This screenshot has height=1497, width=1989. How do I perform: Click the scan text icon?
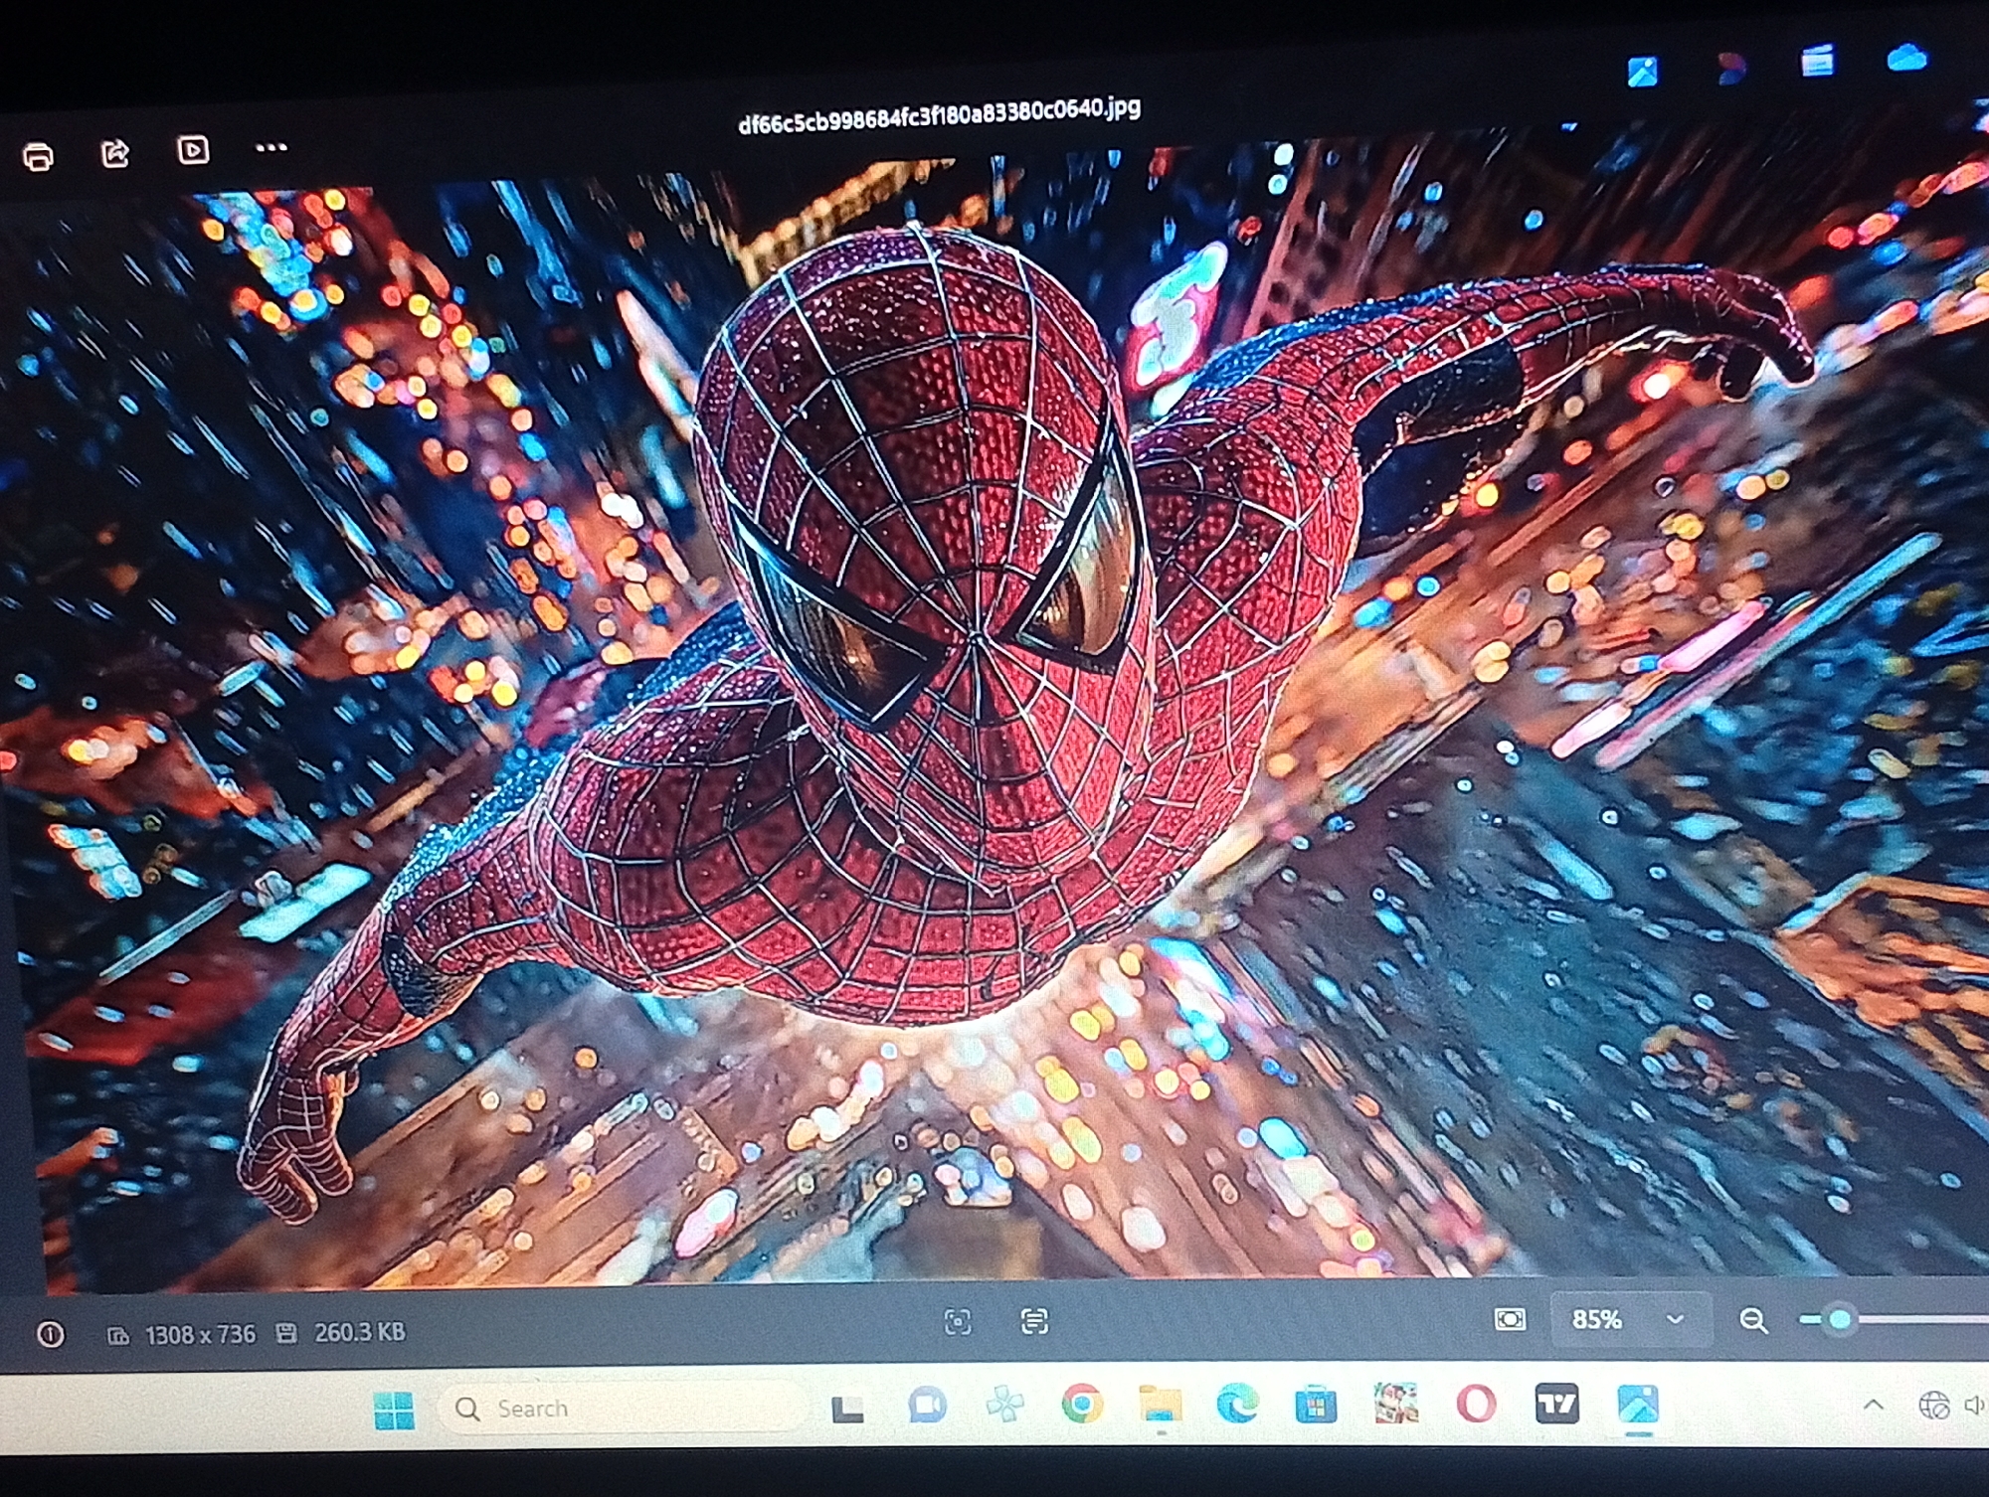tap(1034, 1321)
